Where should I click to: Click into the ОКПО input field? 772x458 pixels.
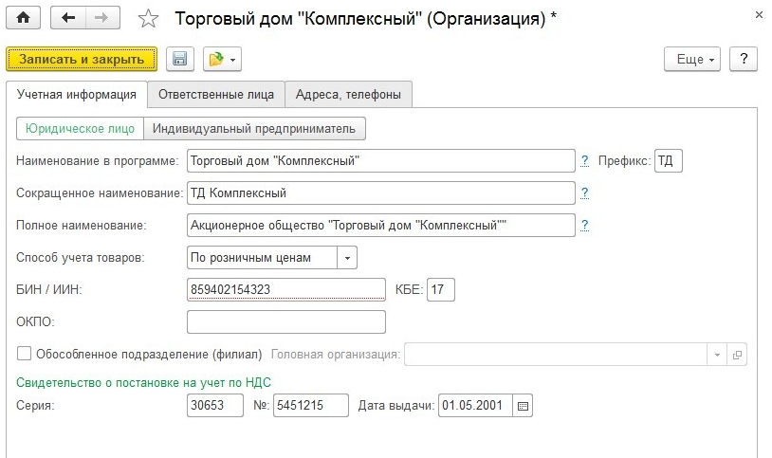click(286, 321)
